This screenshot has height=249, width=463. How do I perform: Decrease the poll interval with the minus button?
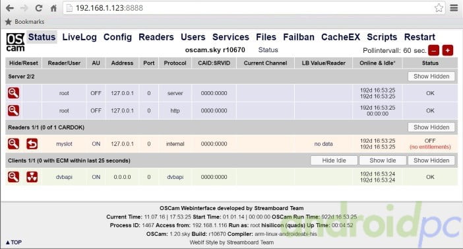click(433, 51)
